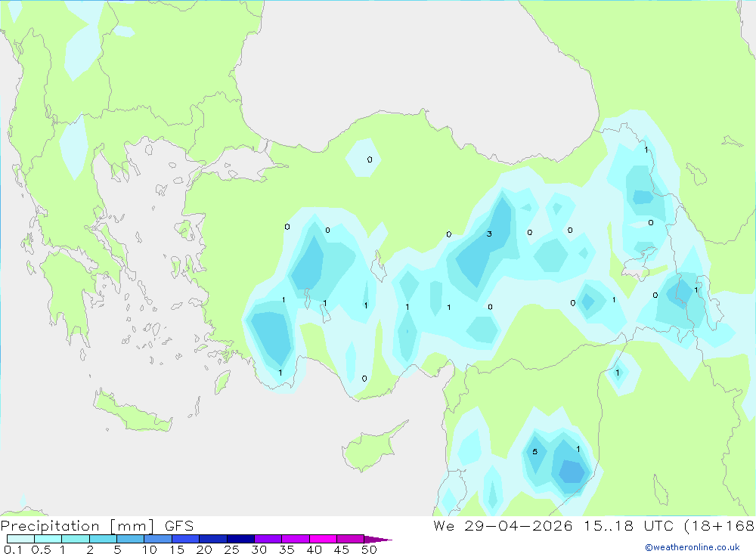Viewport: 756px width, 554px height.
Task: Click the '(18+168' forecast offset text
Action: (x=719, y=526)
